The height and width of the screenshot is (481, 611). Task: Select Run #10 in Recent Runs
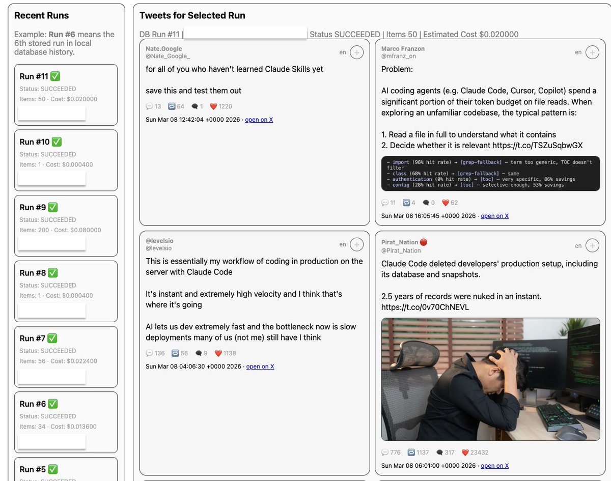point(66,160)
